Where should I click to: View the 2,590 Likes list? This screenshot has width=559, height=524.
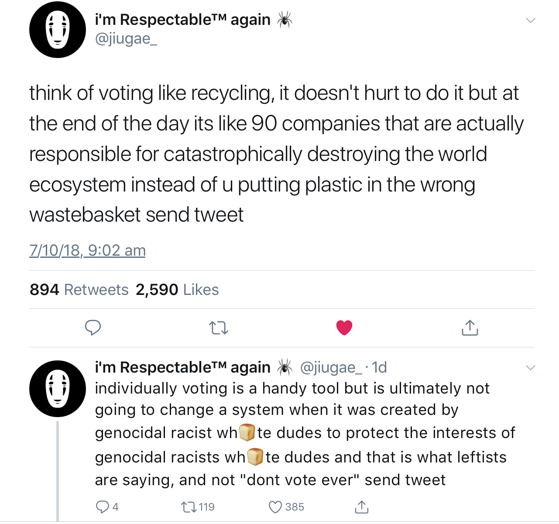(177, 290)
